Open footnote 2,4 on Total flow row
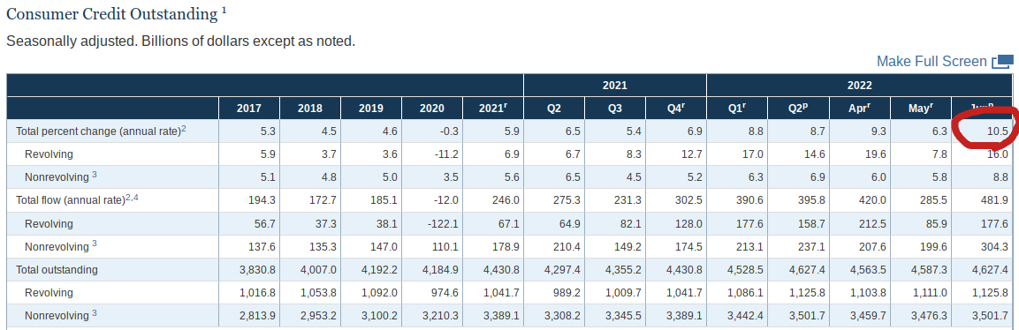This screenshot has width=1019, height=330. coord(132,198)
